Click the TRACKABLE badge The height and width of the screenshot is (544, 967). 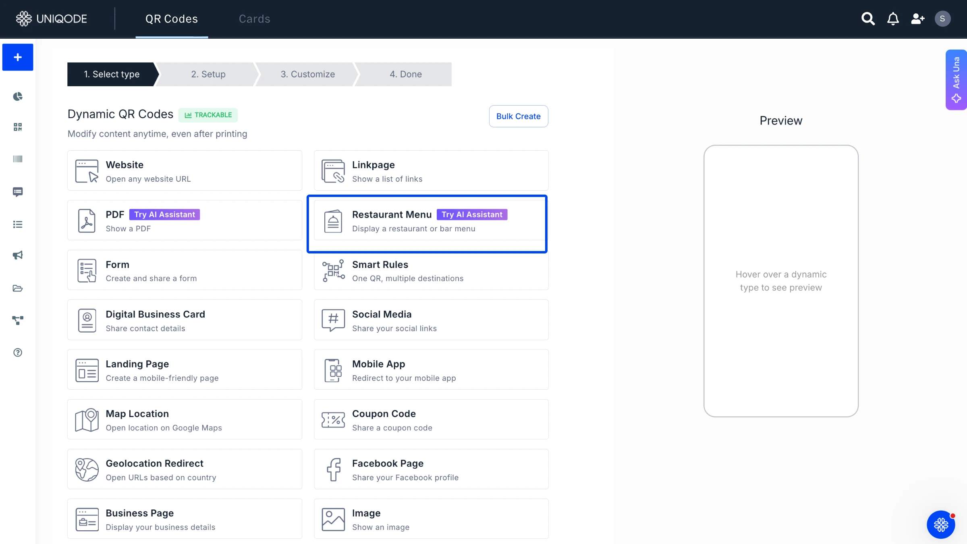[208, 115]
